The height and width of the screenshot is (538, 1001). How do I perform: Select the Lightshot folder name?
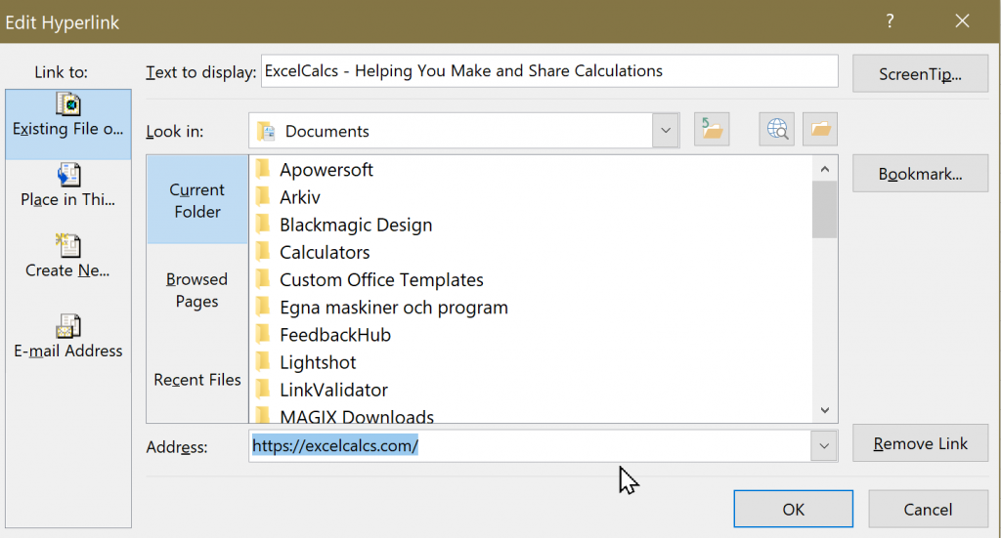[x=318, y=362]
